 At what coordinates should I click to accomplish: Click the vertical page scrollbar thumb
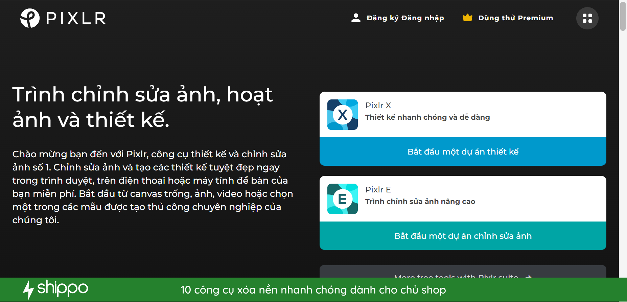623,16
